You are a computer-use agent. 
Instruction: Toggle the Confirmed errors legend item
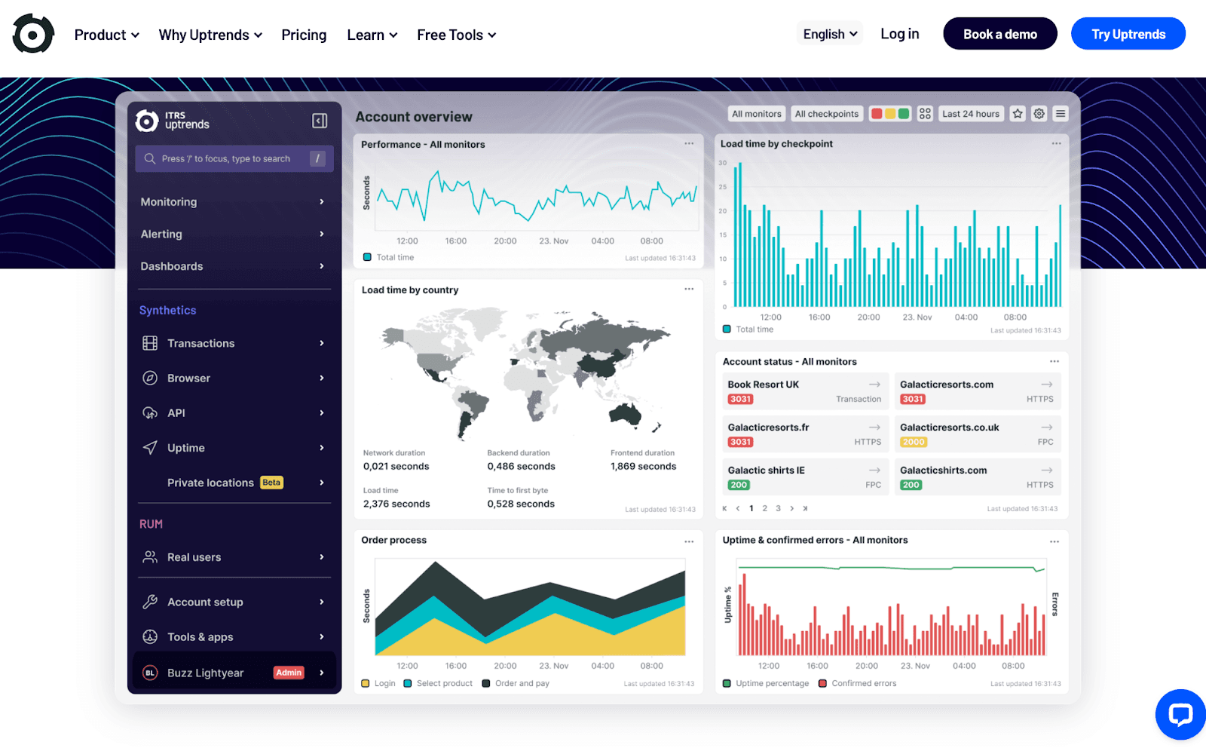[858, 683]
